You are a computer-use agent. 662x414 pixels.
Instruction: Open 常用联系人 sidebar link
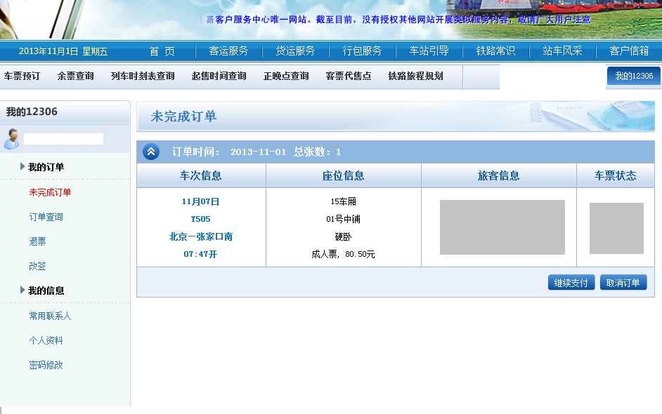click(x=50, y=316)
